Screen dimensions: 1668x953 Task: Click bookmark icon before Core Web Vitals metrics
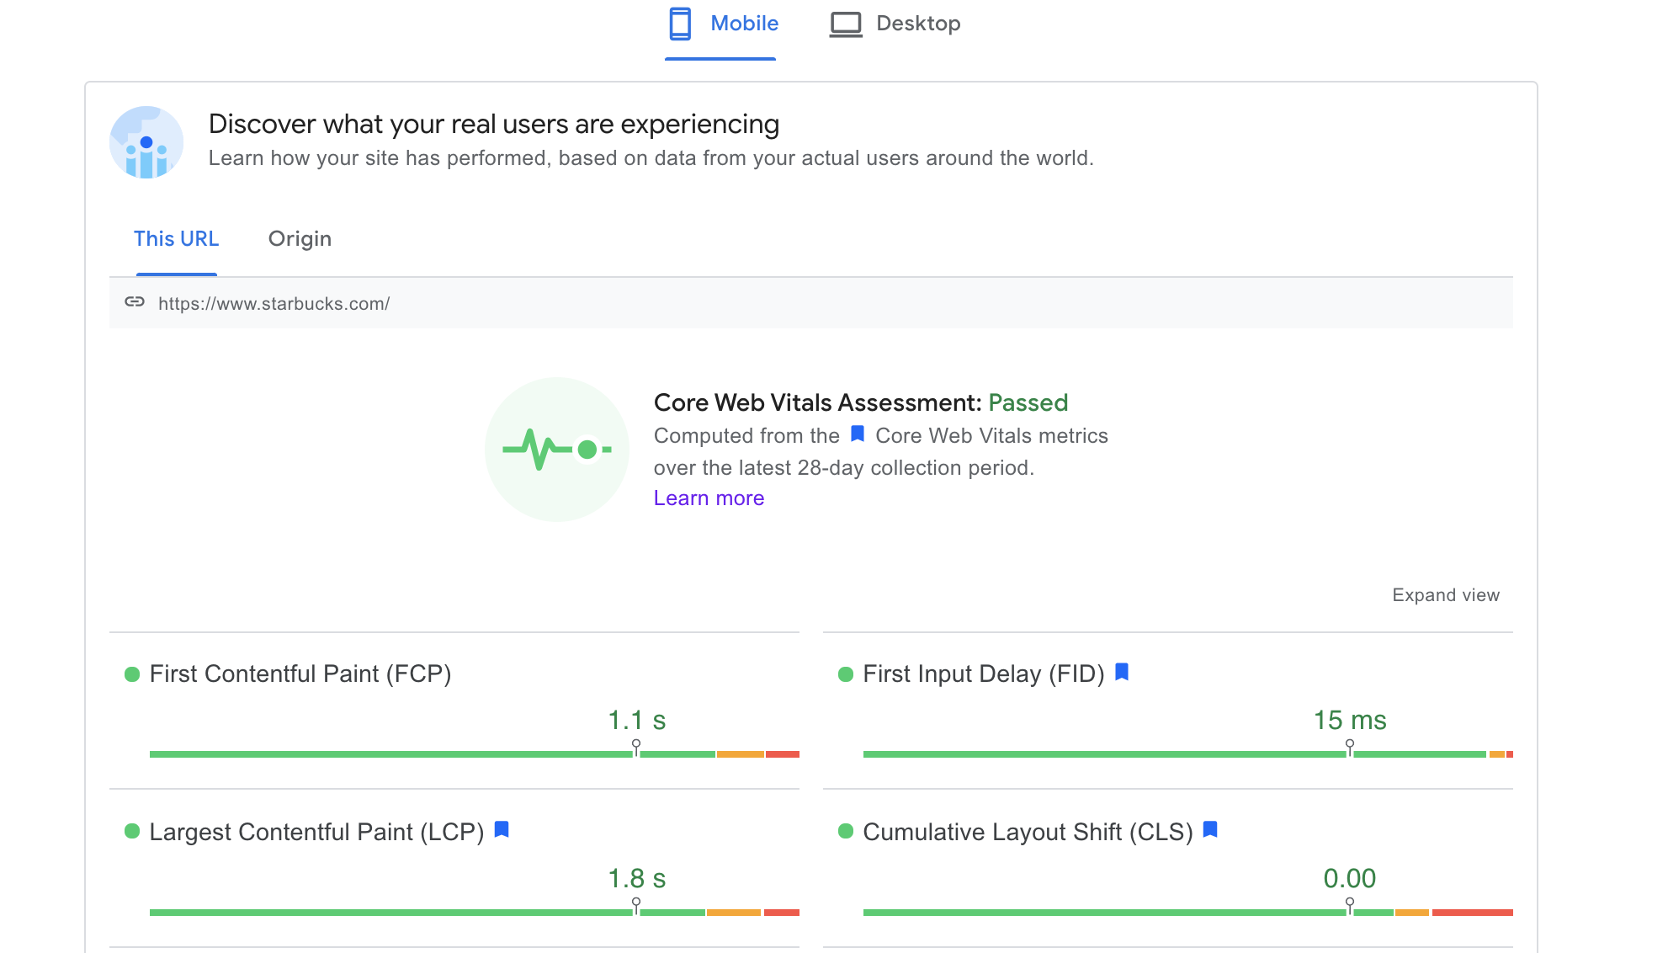858,434
